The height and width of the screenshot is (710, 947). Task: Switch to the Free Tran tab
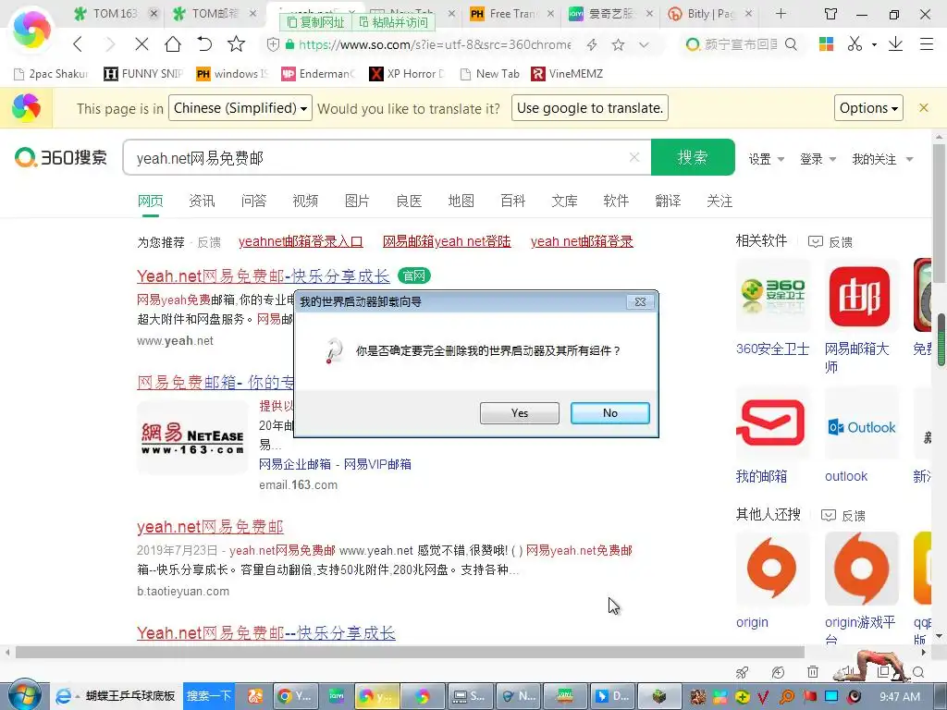511,13
